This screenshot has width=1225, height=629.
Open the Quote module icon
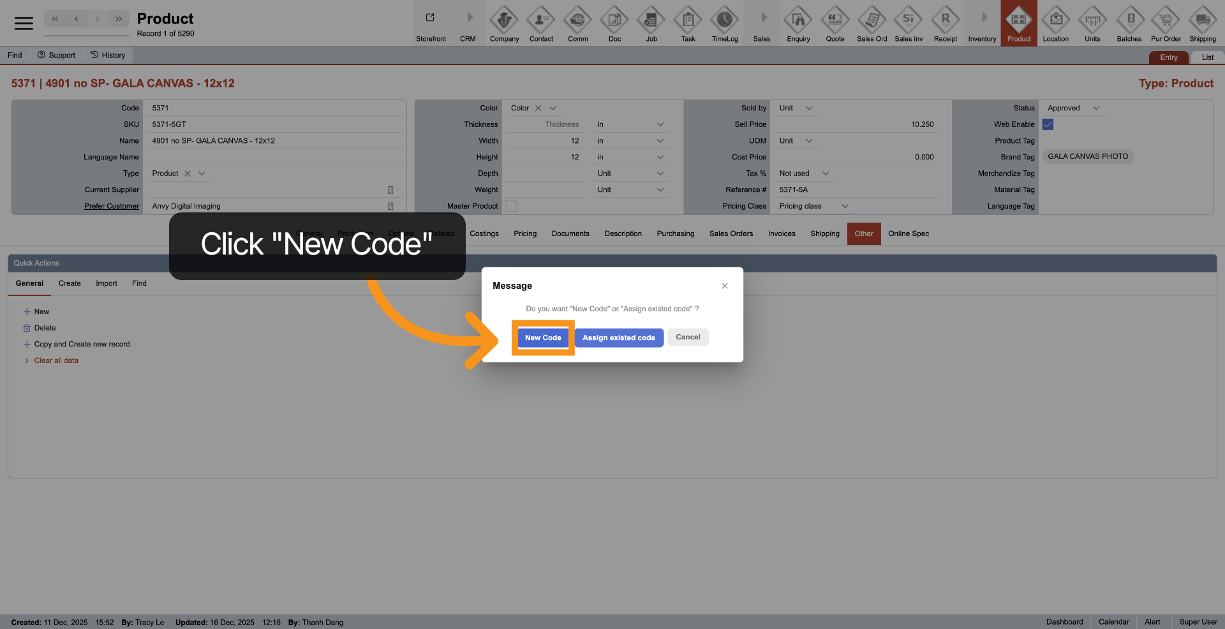[x=835, y=21]
